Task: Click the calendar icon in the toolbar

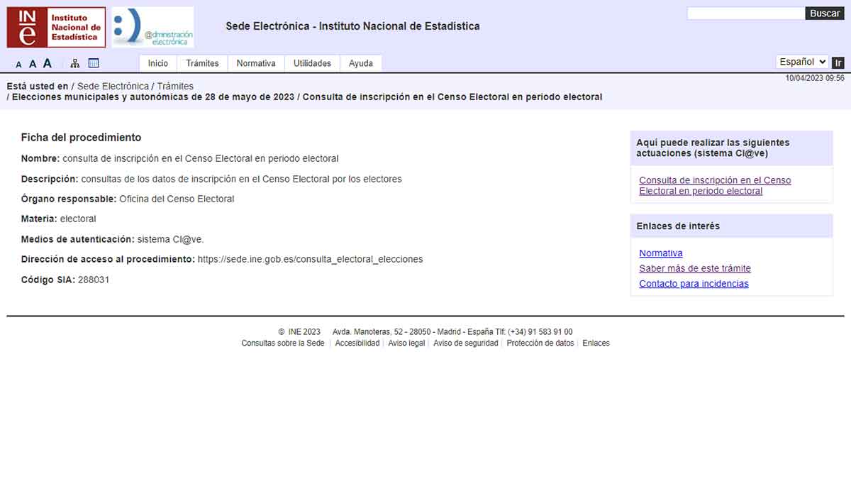Action: [x=93, y=62]
